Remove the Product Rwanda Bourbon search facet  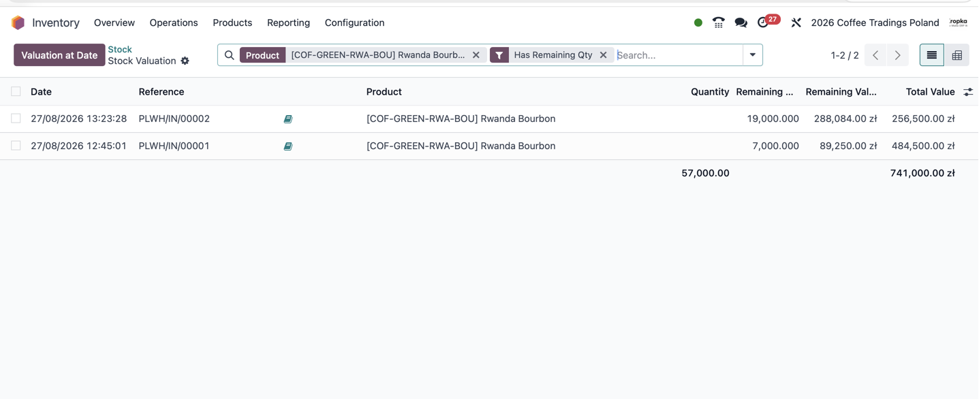[x=476, y=55]
